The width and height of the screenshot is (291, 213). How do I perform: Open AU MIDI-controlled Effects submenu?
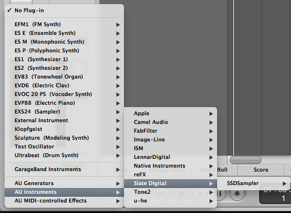tap(64, 201)
